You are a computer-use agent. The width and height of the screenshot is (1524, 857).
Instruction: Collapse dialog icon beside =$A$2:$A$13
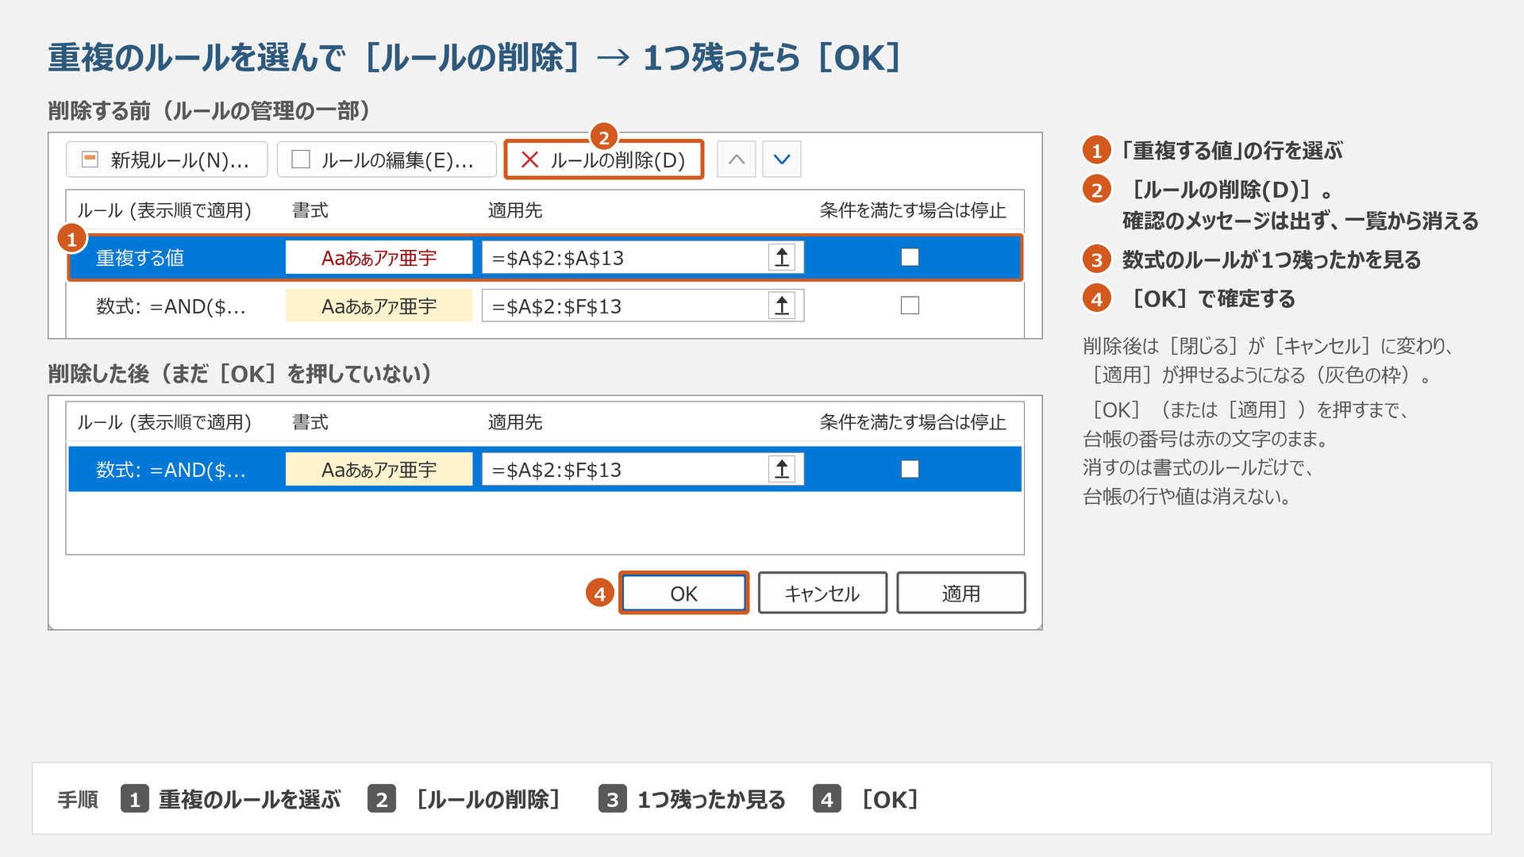pyautogui.click(x=782, y=257)
